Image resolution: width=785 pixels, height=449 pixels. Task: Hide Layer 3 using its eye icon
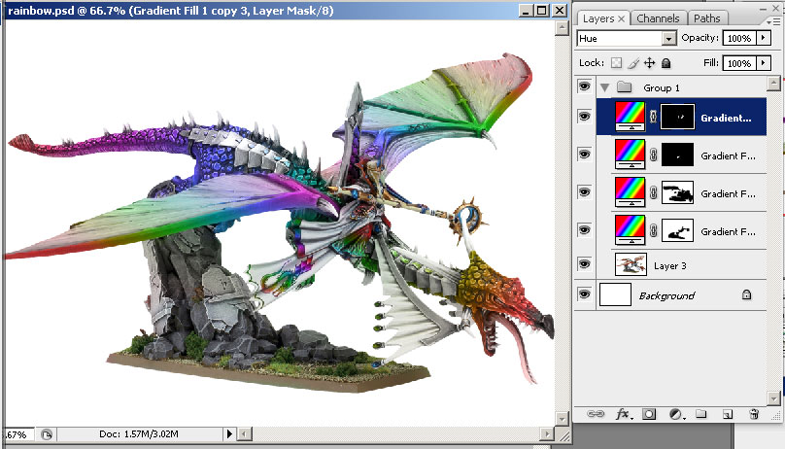point(584,263)
